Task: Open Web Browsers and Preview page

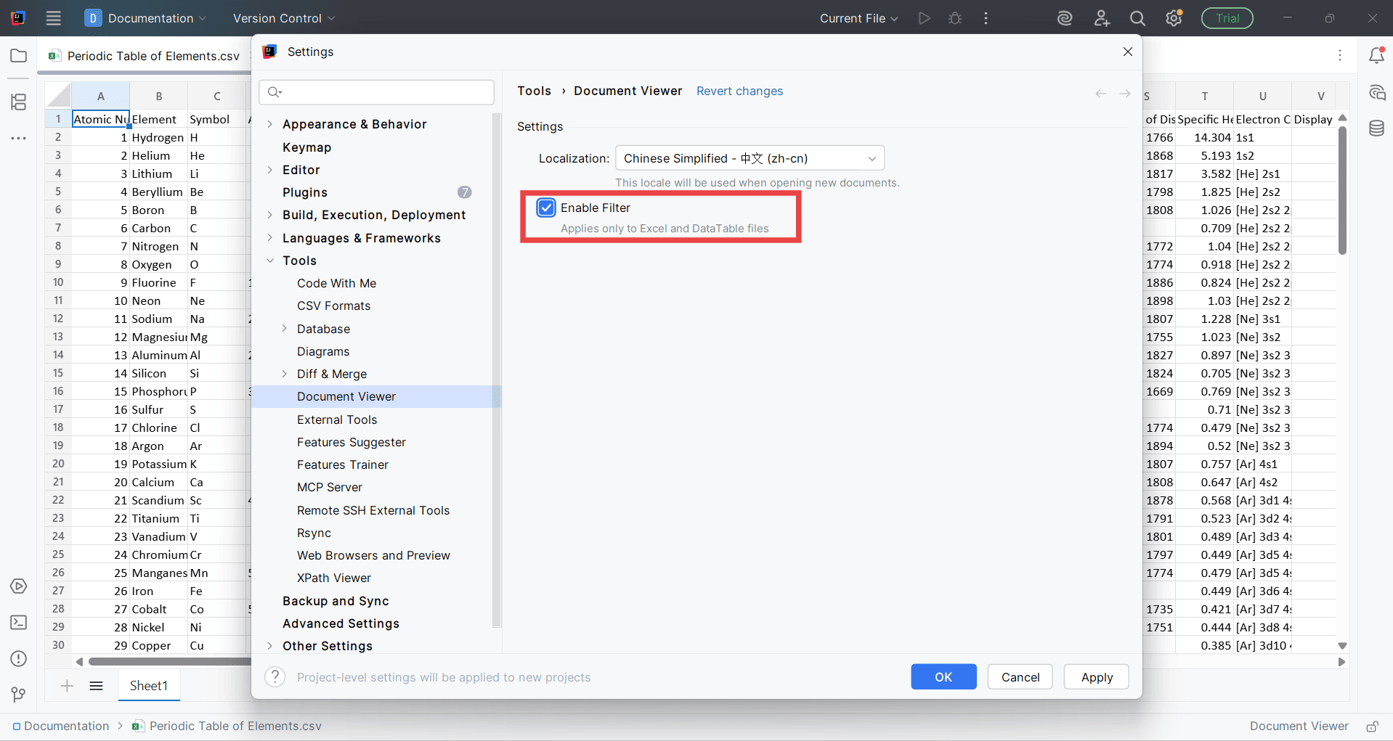Action: tap(373, 555)
